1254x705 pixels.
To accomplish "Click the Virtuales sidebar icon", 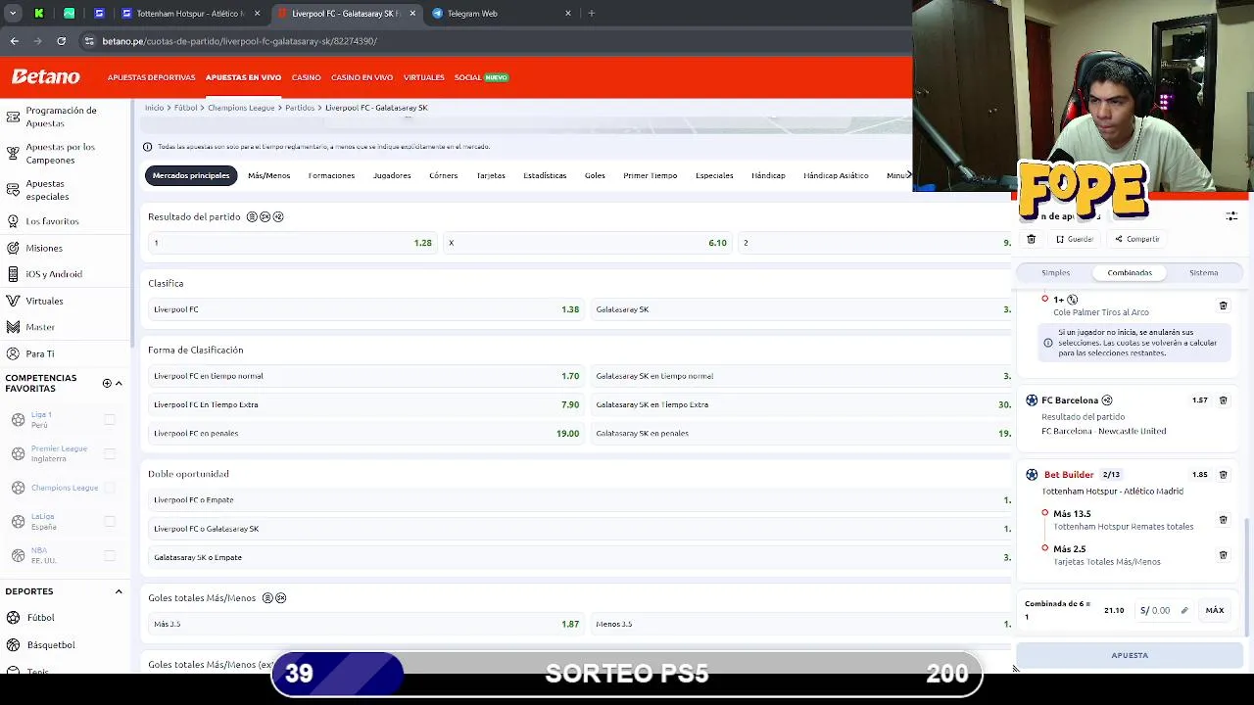I will [13, 301].
